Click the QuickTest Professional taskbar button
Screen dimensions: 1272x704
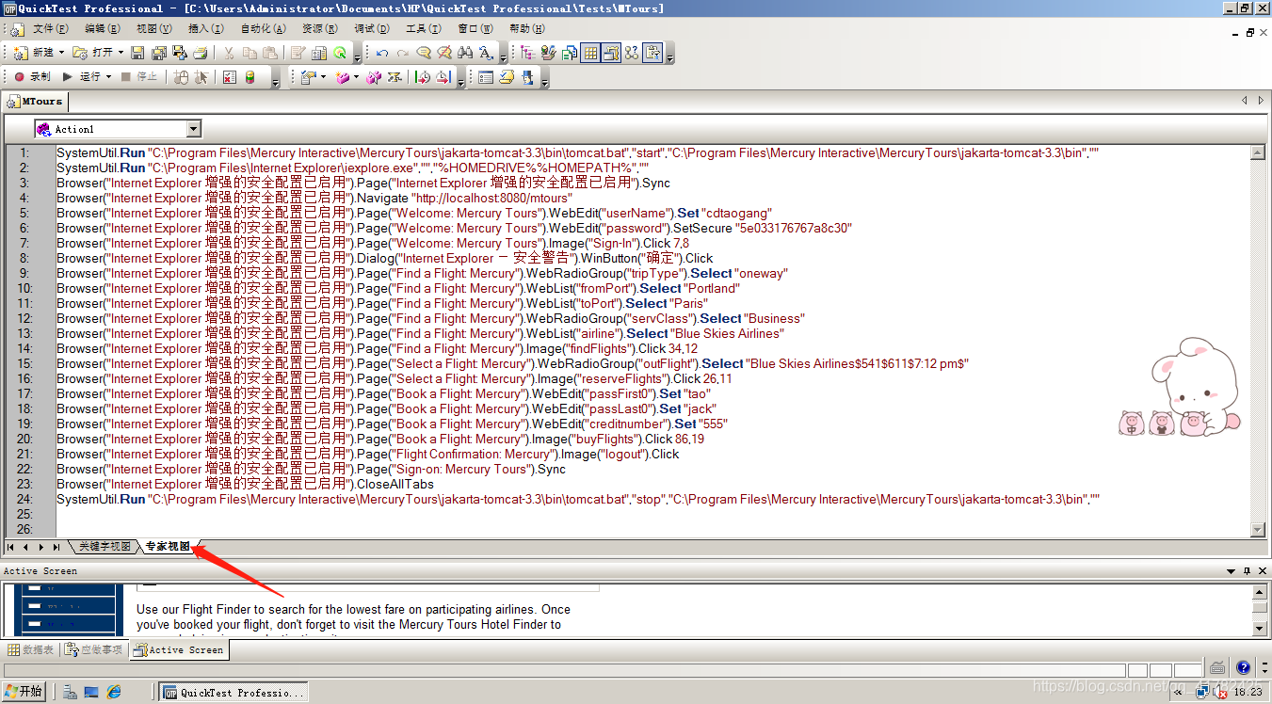click(232, 692)
